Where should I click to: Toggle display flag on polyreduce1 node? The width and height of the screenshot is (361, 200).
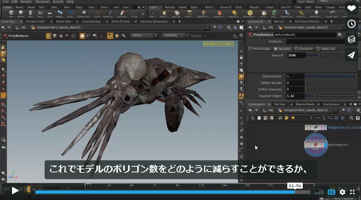pos(325,145)
